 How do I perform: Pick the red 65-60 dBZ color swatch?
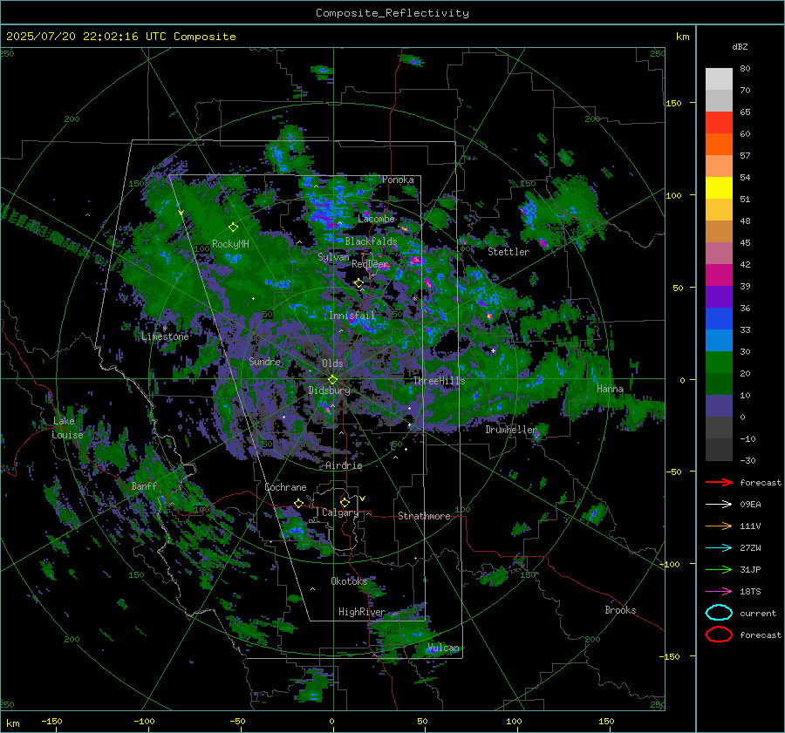(x=719, y=123)
